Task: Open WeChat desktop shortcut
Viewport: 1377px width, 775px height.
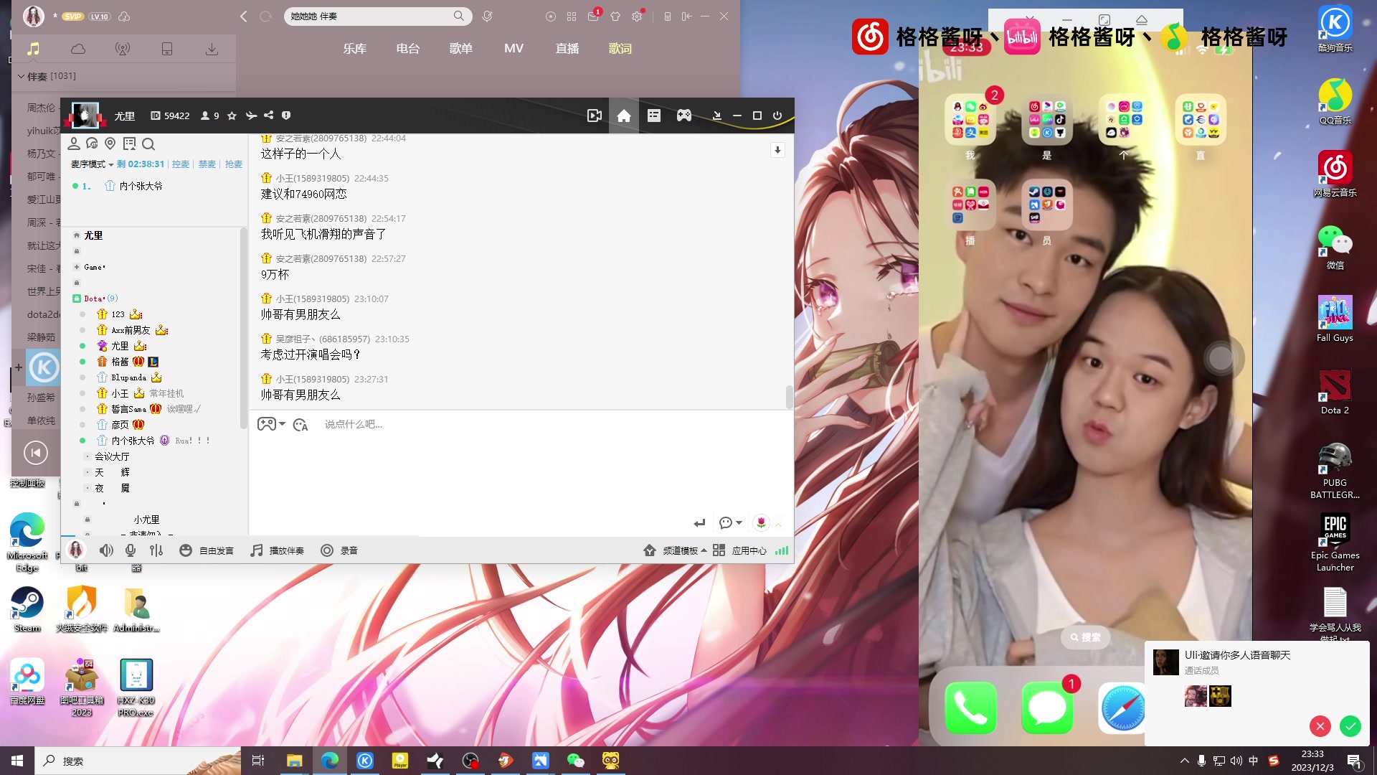Action: coord(1335,247)
